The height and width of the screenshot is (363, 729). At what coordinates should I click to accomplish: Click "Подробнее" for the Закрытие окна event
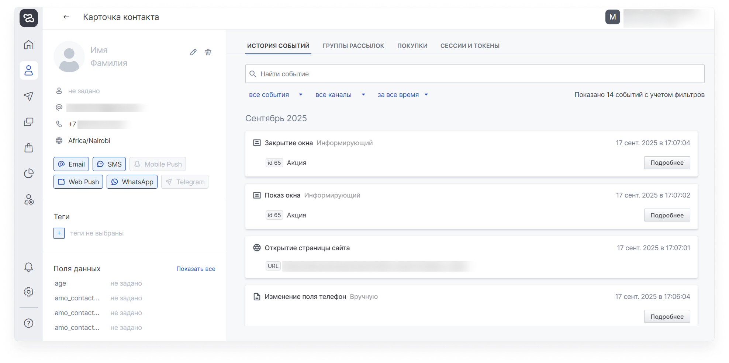(667, 163)
